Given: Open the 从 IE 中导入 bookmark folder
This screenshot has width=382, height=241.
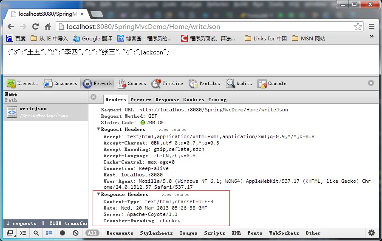Looking at the screenshot, I should point(49,39).
